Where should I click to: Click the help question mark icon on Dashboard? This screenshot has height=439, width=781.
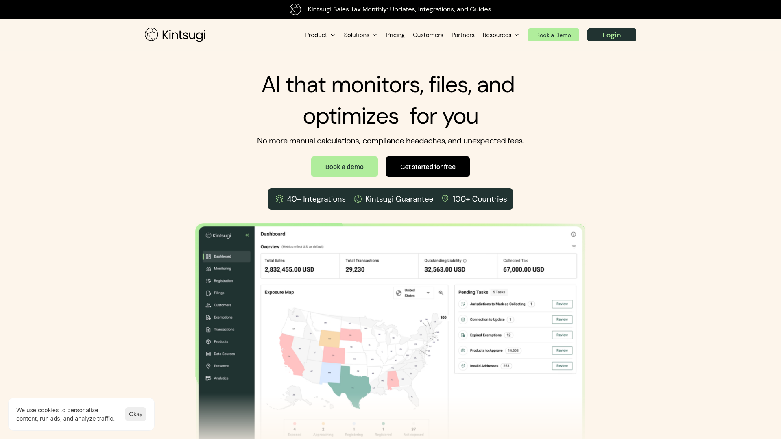coord(574,234)
